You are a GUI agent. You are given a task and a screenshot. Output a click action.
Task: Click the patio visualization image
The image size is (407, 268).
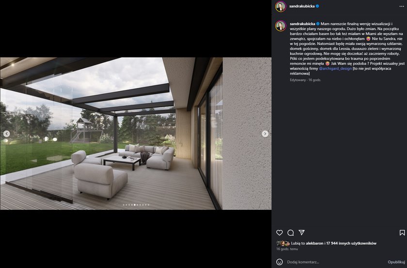point(136,133)
